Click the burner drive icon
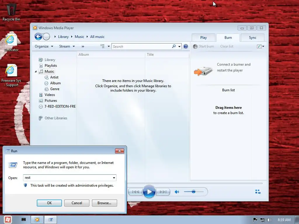Image resolution: width=299 pixels, height=224 pixels. click(203, 71)
